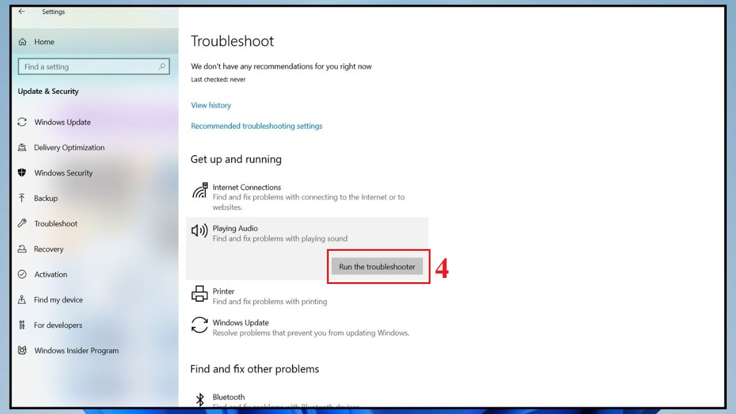736x414 pixels.
Task: Click the Windows Security shield icon
Action: (x=23, y=173)
